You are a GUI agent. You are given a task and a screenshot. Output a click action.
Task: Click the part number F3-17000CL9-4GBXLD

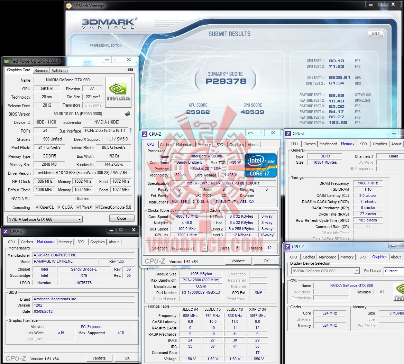[x=201, y=292]
